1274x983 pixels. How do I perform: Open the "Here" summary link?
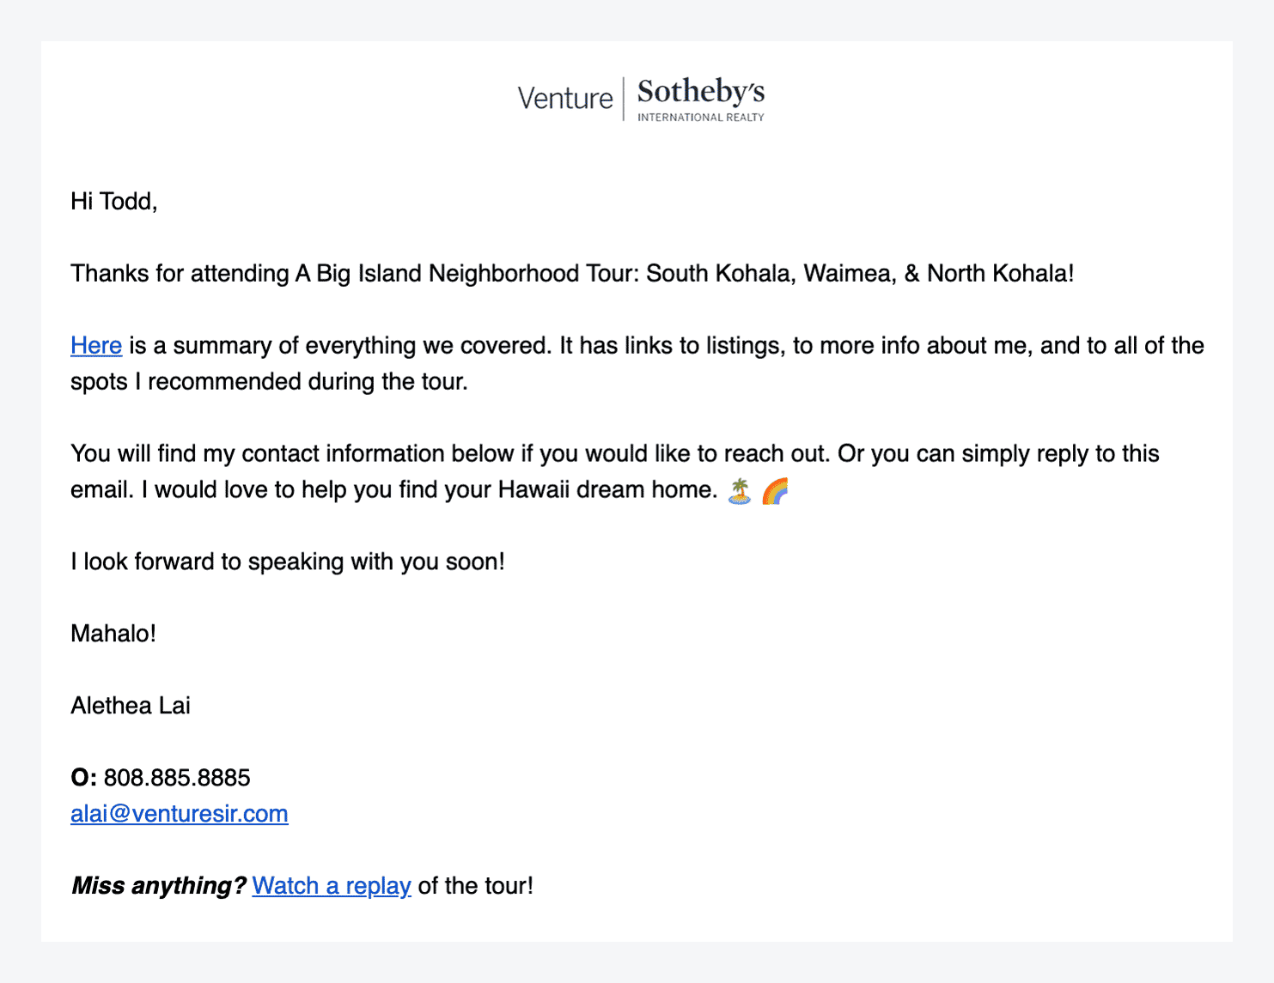coord(96,346)
